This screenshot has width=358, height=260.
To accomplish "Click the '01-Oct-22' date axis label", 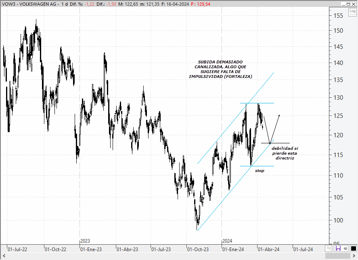I will tap(55, 249).
